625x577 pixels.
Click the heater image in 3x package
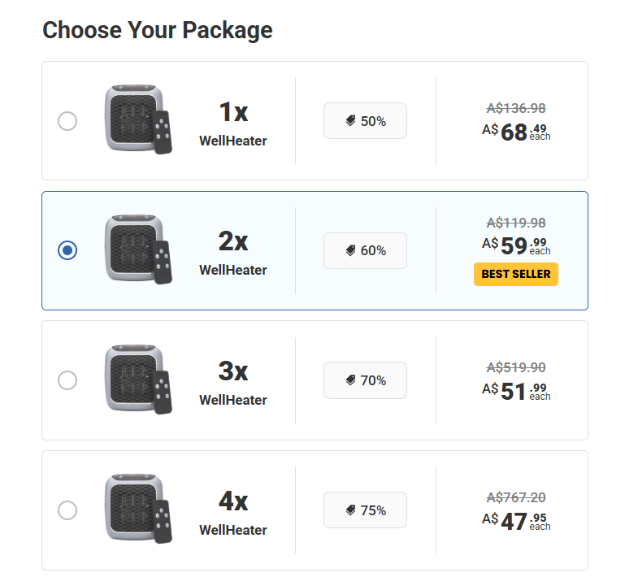[x=138, y=380]
